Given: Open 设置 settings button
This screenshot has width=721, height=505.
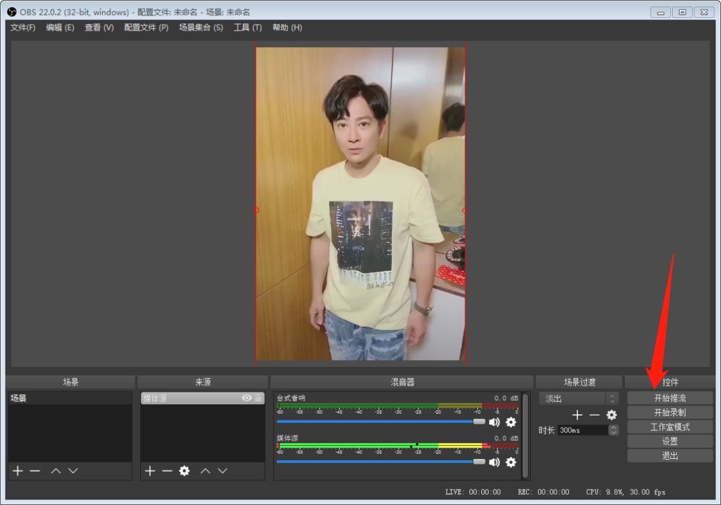Looking at the screenshot, I should [670, 442].
